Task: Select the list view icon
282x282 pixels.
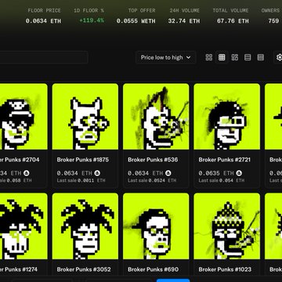Action: tap(248, 57)
